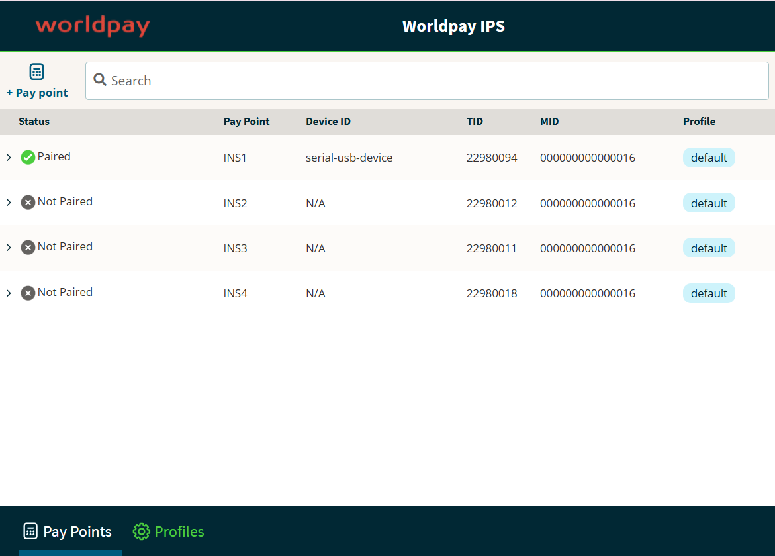The height and width of the screenshot is (556, 775).
Task: Select the default profile badge for INS3
Action: [x=708, y=248]
